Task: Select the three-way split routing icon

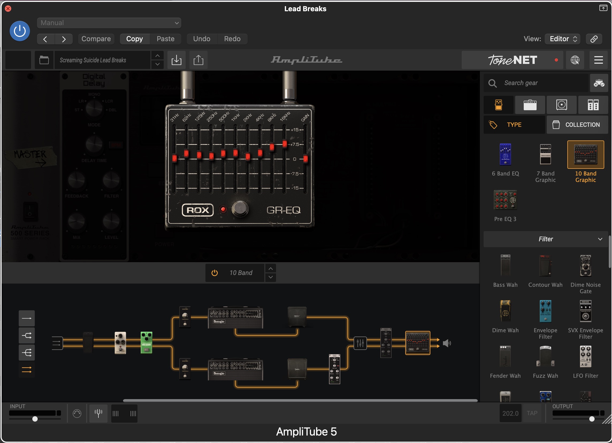Action: [27, 353]
